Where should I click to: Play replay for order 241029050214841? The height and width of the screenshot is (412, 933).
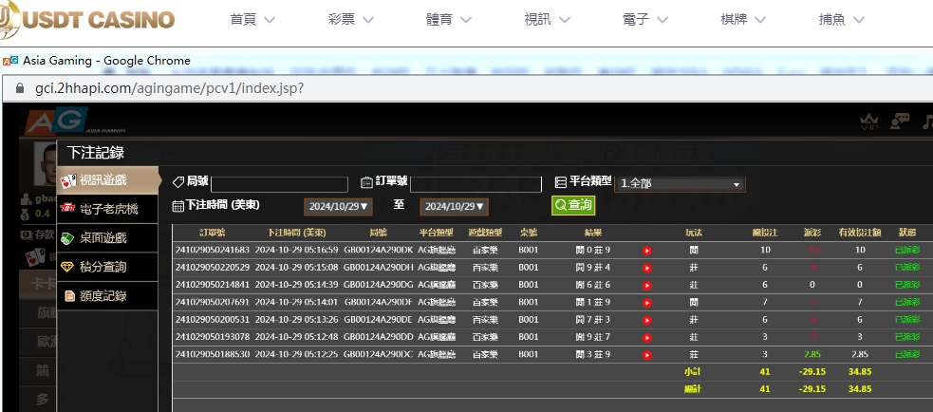pyautogui.click(x=647, y=285)
